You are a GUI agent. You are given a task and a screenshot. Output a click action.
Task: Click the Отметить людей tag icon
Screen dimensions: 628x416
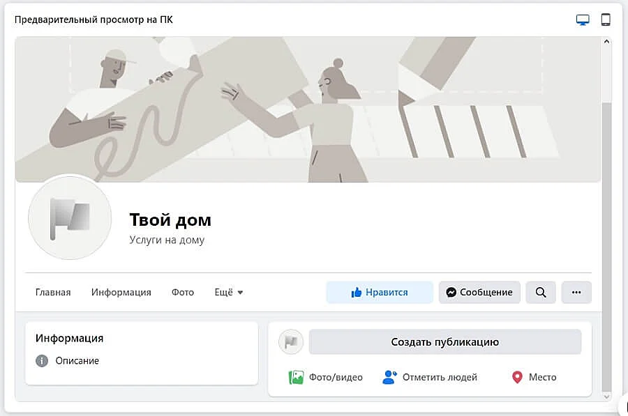pyautogui.click(x=389, y=378)
